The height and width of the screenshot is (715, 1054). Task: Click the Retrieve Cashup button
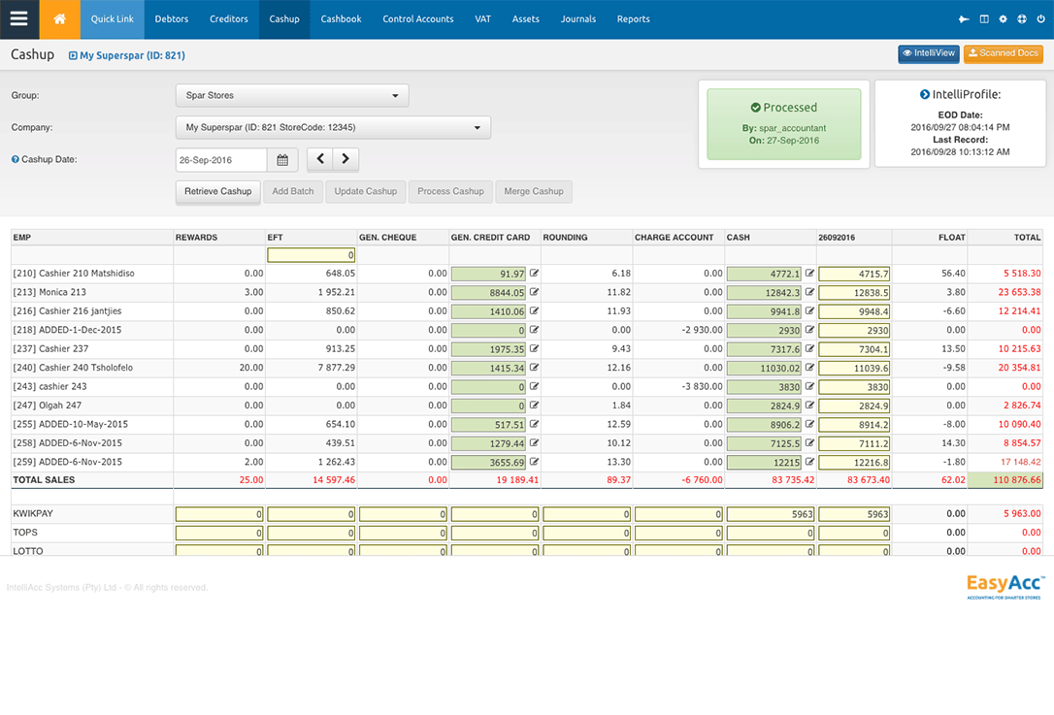pos(217,191)
